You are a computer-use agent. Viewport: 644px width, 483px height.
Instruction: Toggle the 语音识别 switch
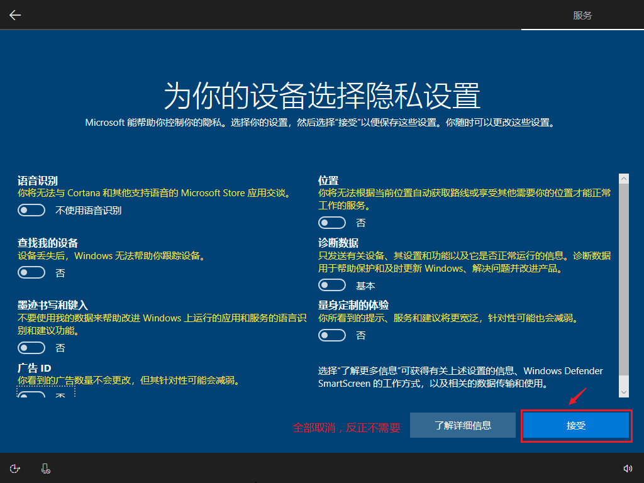click(x=31, y=210)
